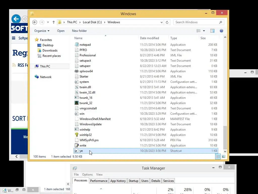This screenshot has height=194, width=258.
Task: Sort by Type column header
Action: click(x=184, y=38)
